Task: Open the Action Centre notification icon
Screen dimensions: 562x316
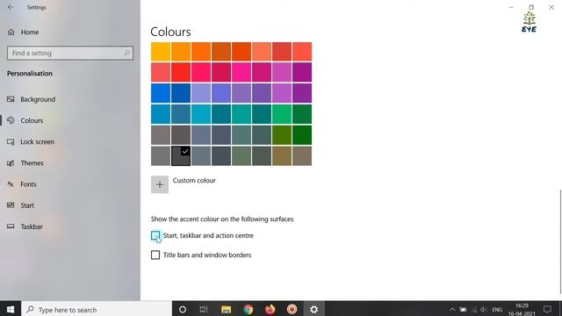Action: 547,309
